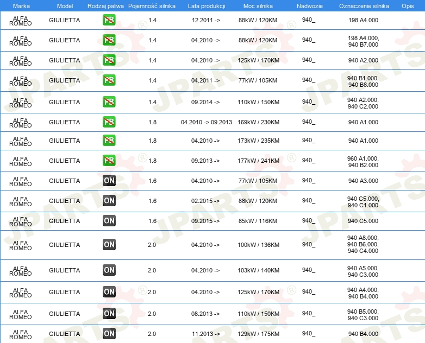Click the Oznaczenie silnika column header
The height and width of the screenshot is (343, 425).
point(364,6)
